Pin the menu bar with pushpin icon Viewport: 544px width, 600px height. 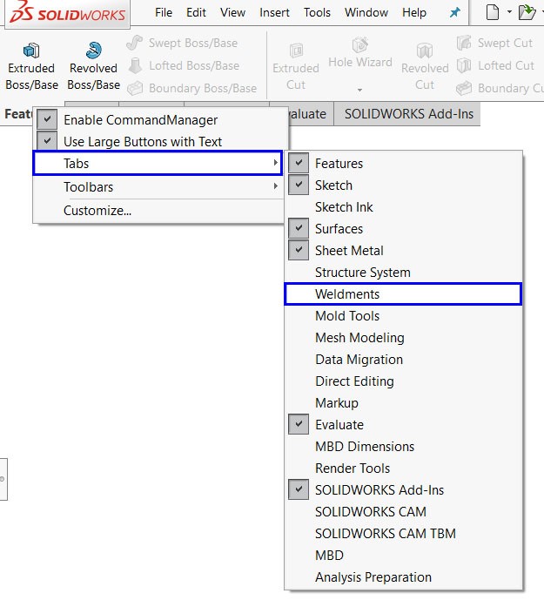455,13
